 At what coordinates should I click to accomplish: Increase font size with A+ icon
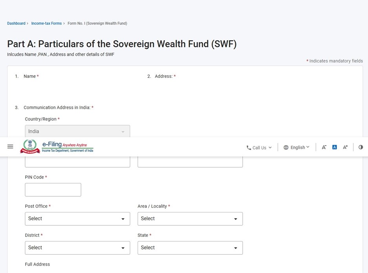[345, 147]
